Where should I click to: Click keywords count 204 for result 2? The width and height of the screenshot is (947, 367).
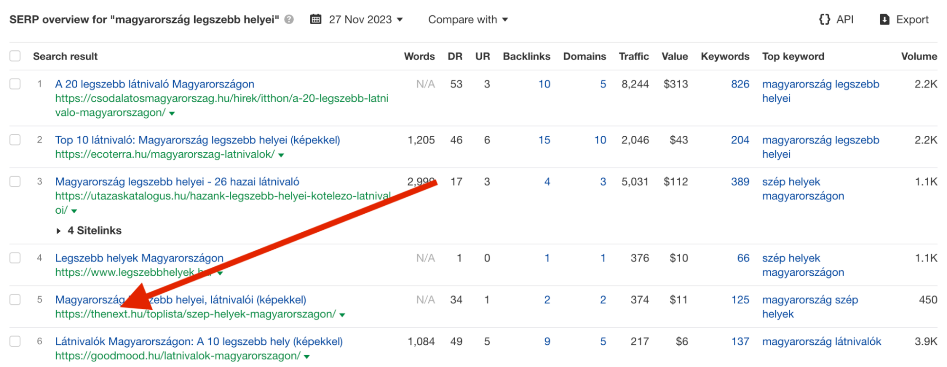click(740, 140)
